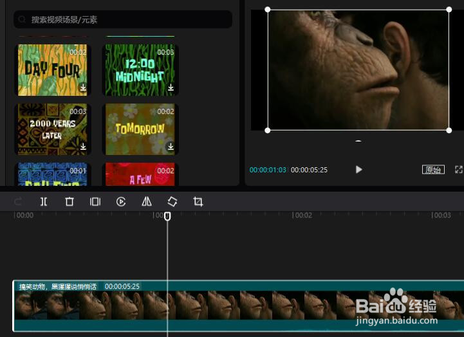The image size is (464, 337).
Task: Focus the 搜索视频场景/元素 search field
Action: click(123, 19)
